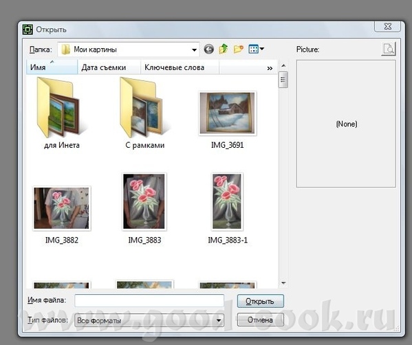Go back using the round arrow icon
The height and width of the screenshot is (345, 412).
tap(209, 49)
